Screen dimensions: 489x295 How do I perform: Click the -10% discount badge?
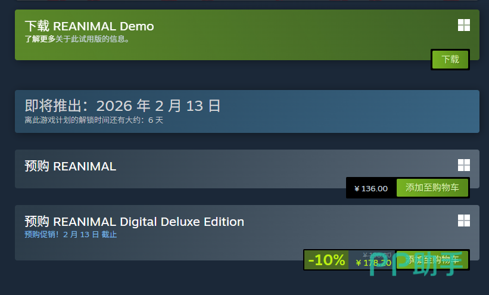tap(326, 260)
